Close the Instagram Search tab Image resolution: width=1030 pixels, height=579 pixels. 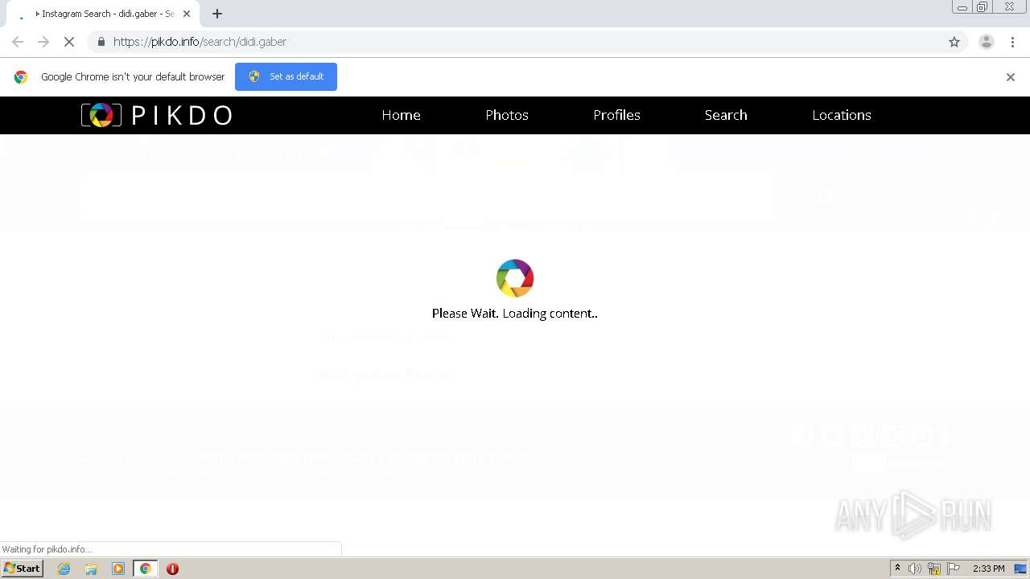[x=187, y=14]
